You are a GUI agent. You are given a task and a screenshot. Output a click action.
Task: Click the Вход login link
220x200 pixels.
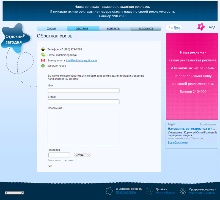[211, 27]
